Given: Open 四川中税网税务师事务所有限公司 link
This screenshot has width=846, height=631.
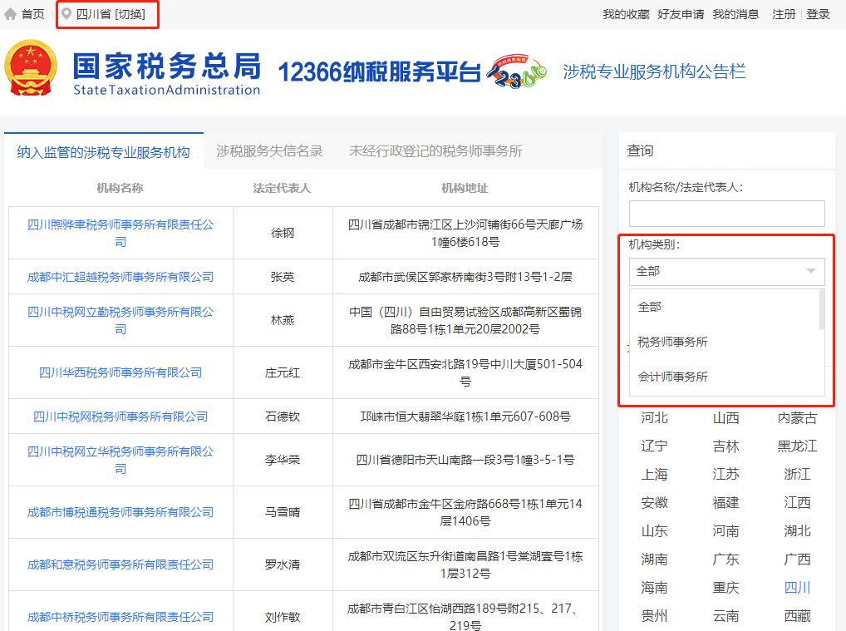Looking at the screenshot, I should click(121, 417).
